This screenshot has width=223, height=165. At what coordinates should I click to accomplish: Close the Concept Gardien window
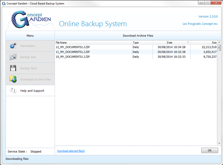[216, 3]
